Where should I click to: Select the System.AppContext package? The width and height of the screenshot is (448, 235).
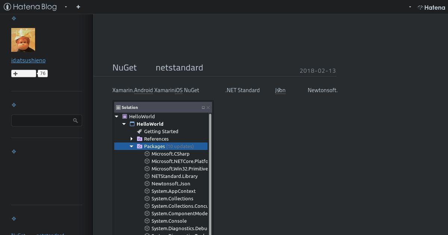pos(174,191)
